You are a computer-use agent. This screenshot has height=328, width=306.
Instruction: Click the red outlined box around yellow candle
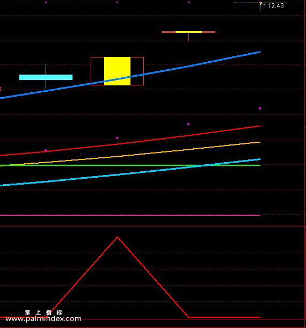pyautogui.click(x=117, y=71)
